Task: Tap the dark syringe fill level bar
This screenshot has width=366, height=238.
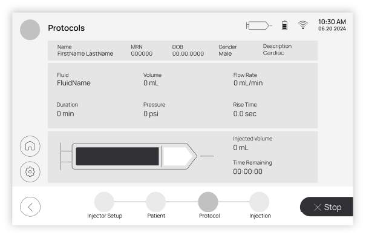Action: pyautogui.click(x=117, y=156)
